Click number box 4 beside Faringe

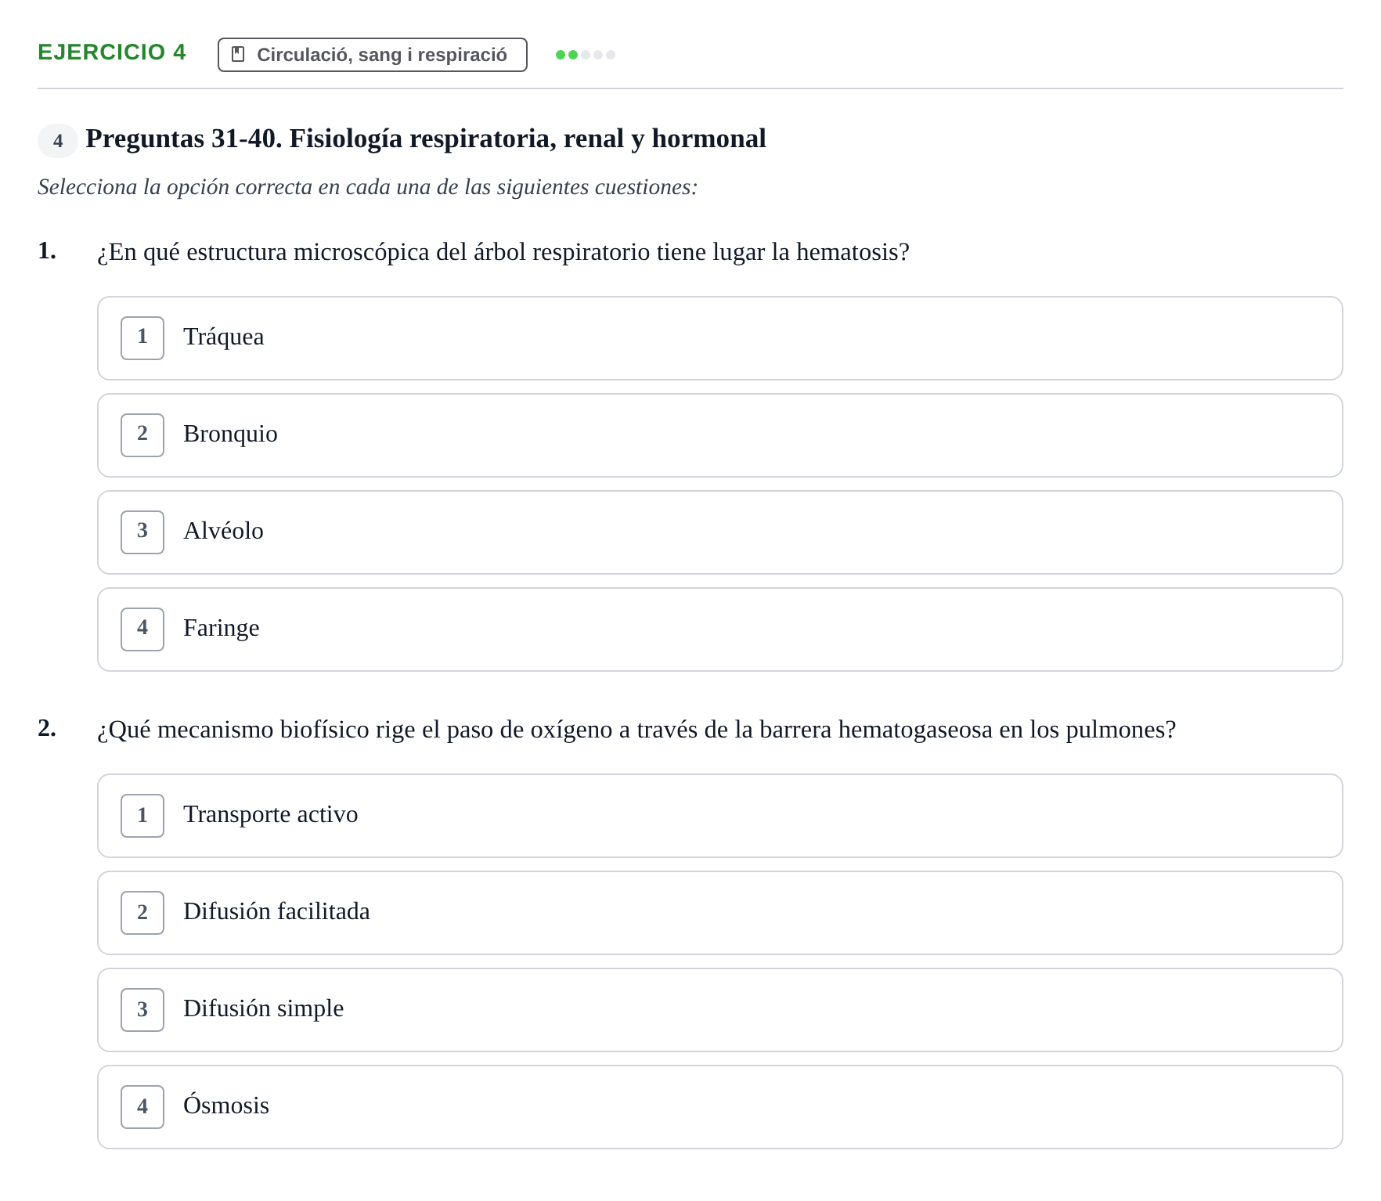pyautogui.click(x=142, y=629)
